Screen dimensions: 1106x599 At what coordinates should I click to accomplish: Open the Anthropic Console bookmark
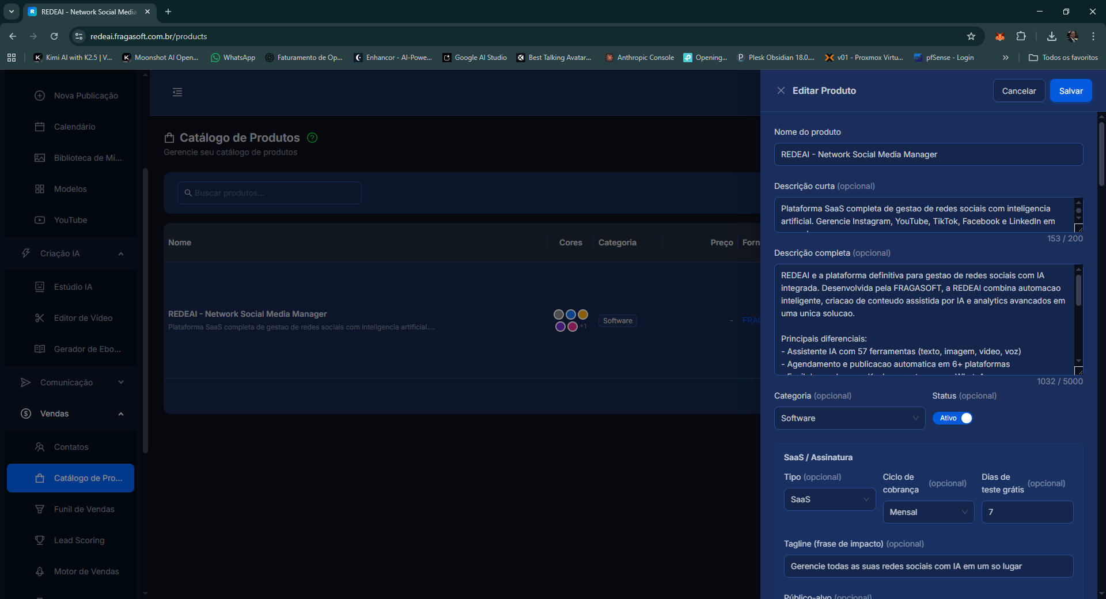639,58
